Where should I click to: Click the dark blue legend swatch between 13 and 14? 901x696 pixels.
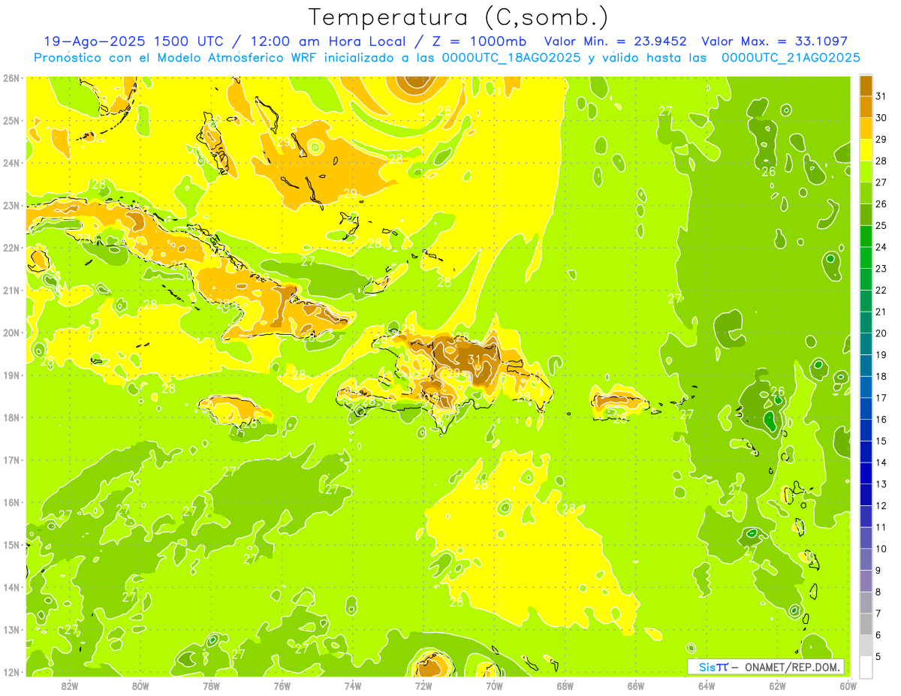(x=866, y=473)
